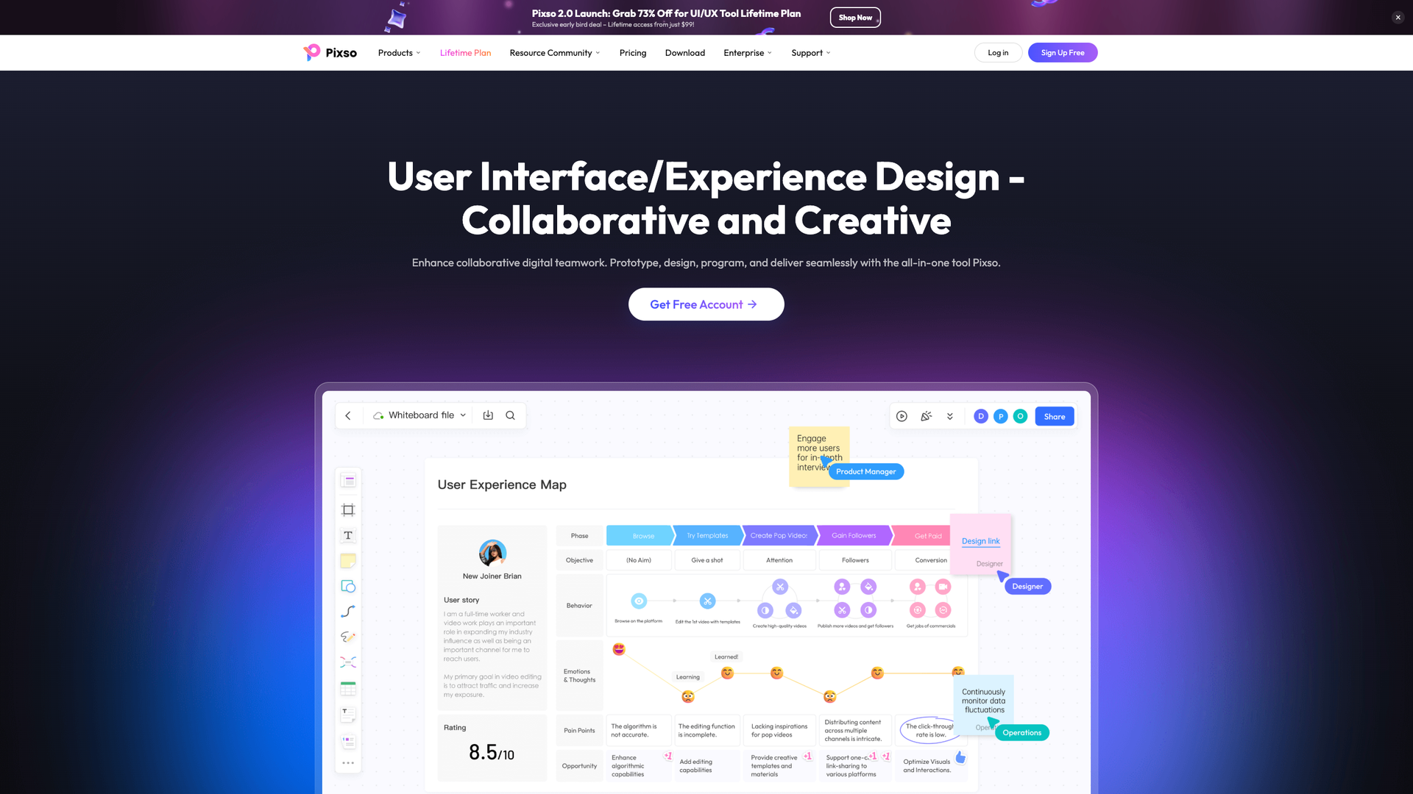
Task: Collapse the toolbar with the double chevron
Action: pyautogui.click(x=949, y=416)
